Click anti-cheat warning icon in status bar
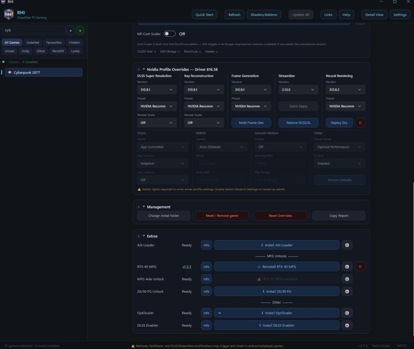The image size is (414, 349). point(133,346)
